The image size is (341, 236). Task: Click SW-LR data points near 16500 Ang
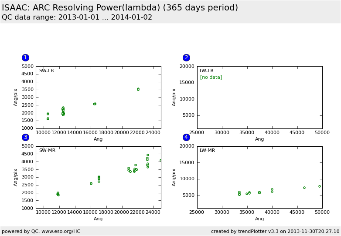tap(95, 104)
